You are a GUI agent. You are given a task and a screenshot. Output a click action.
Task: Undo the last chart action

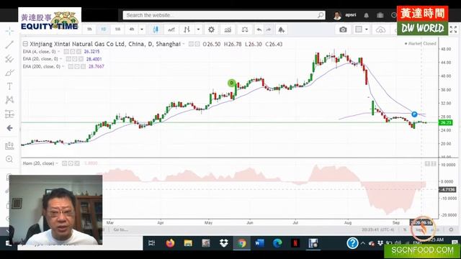pos(259,29)
